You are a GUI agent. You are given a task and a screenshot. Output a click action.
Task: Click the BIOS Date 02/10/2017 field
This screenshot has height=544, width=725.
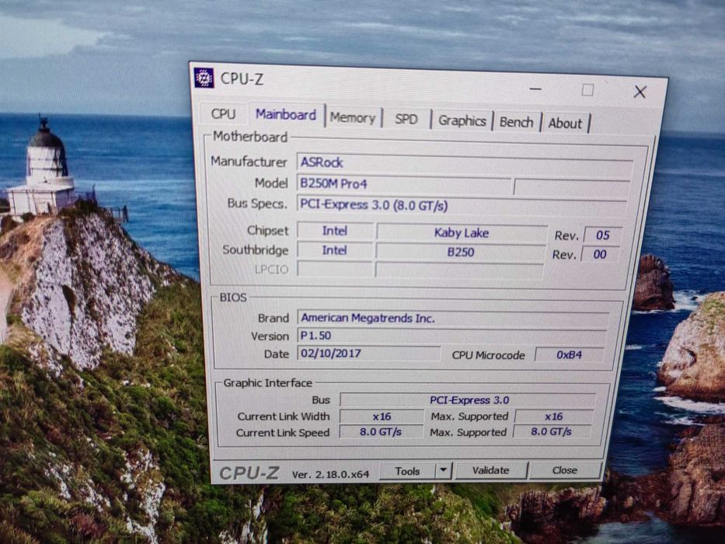point(368,354)
